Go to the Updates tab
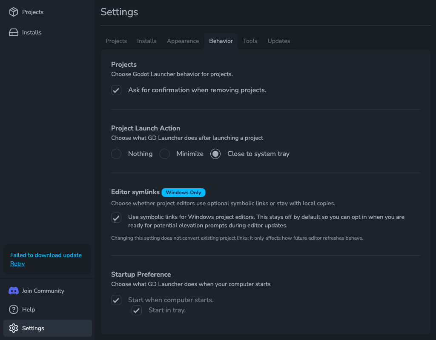The height and width of the screenshot is (340, 436). tap(279, 41)
